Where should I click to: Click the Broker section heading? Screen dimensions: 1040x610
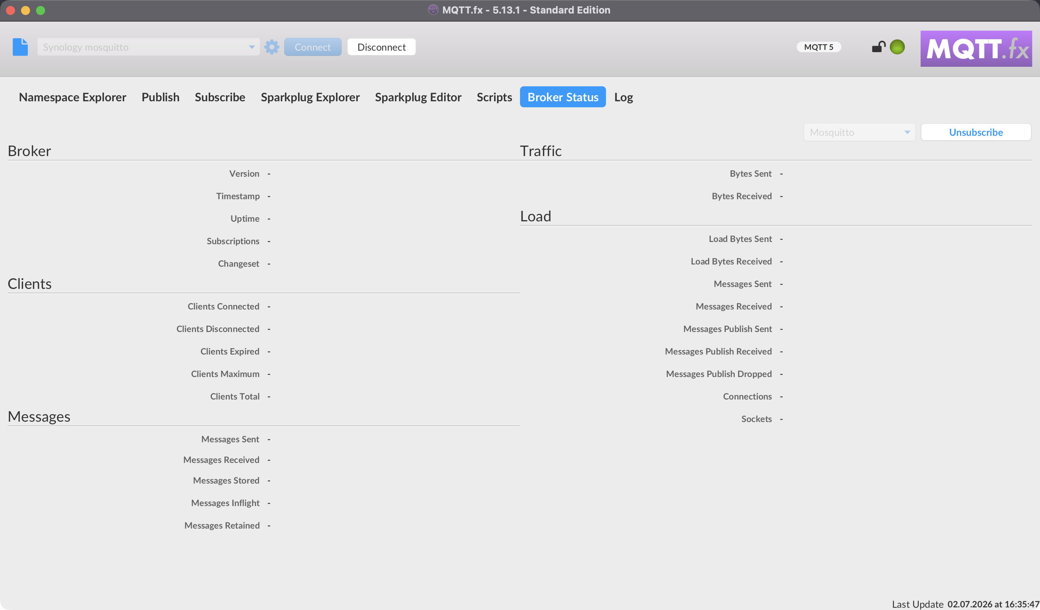(29, 151)
